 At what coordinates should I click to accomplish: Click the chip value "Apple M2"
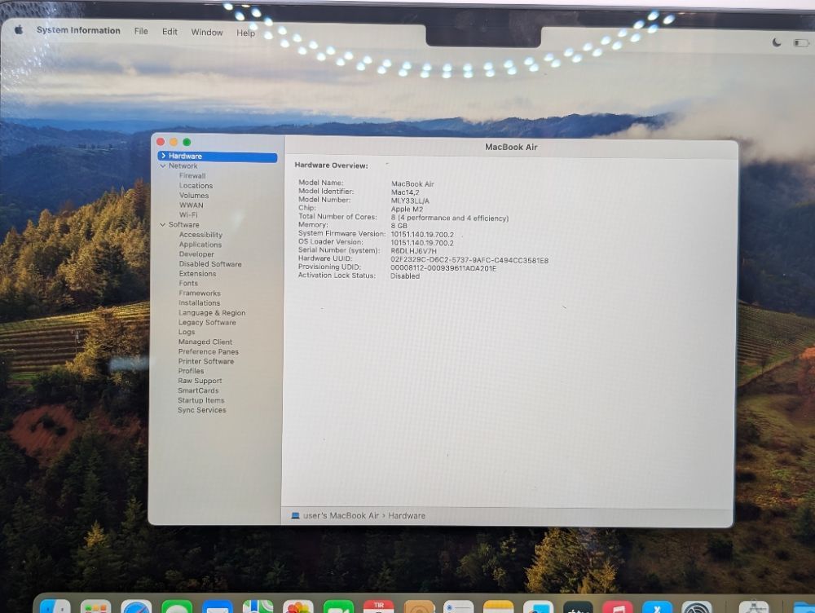tap(407, 209)
